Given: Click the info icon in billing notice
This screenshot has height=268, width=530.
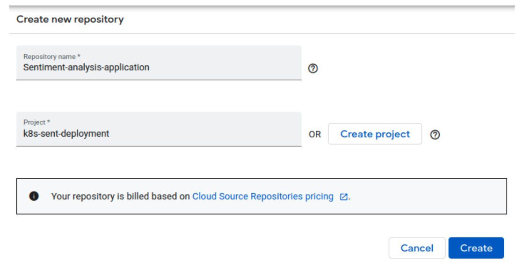Looking at the screenshot, I should click(x=34, y=196).
